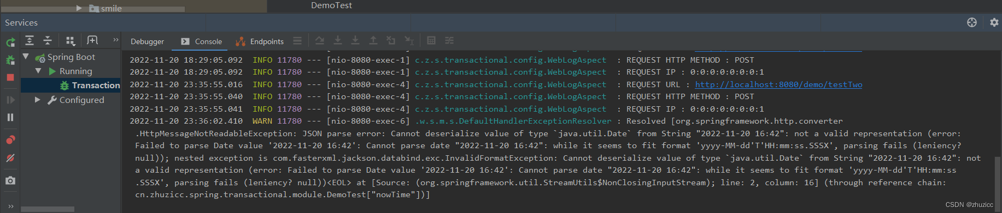1002x213 pixels.
Task: Click the Drop Frame icon
Action: [391, 40]
